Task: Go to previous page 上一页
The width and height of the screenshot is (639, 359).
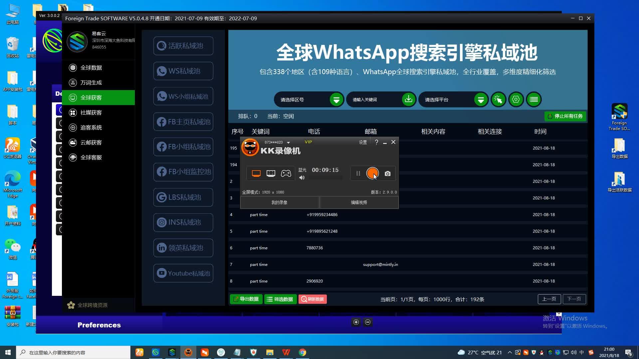Action: pyautogui.click(x=549, y=299)
